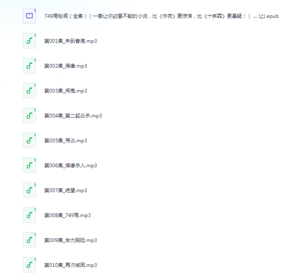Click the epub book file icon
Viewport: 299px width, 276px height.
[x=29, y=16]
